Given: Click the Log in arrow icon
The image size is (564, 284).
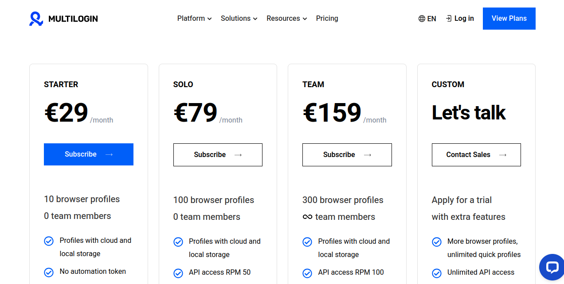Looking at the screenshot, I should (x=449, y=19).
